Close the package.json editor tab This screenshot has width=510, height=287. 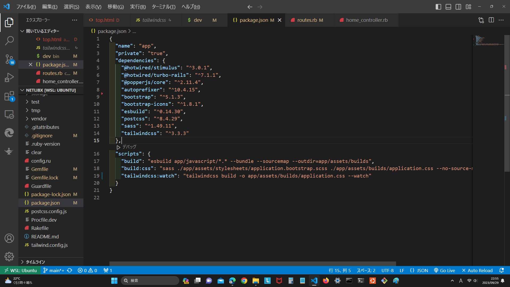coord(279,20)
